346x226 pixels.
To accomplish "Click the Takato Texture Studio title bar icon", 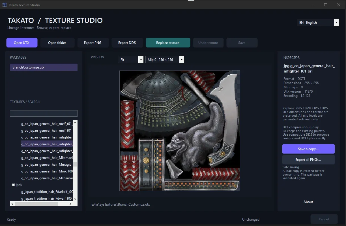I will (5, 5).
